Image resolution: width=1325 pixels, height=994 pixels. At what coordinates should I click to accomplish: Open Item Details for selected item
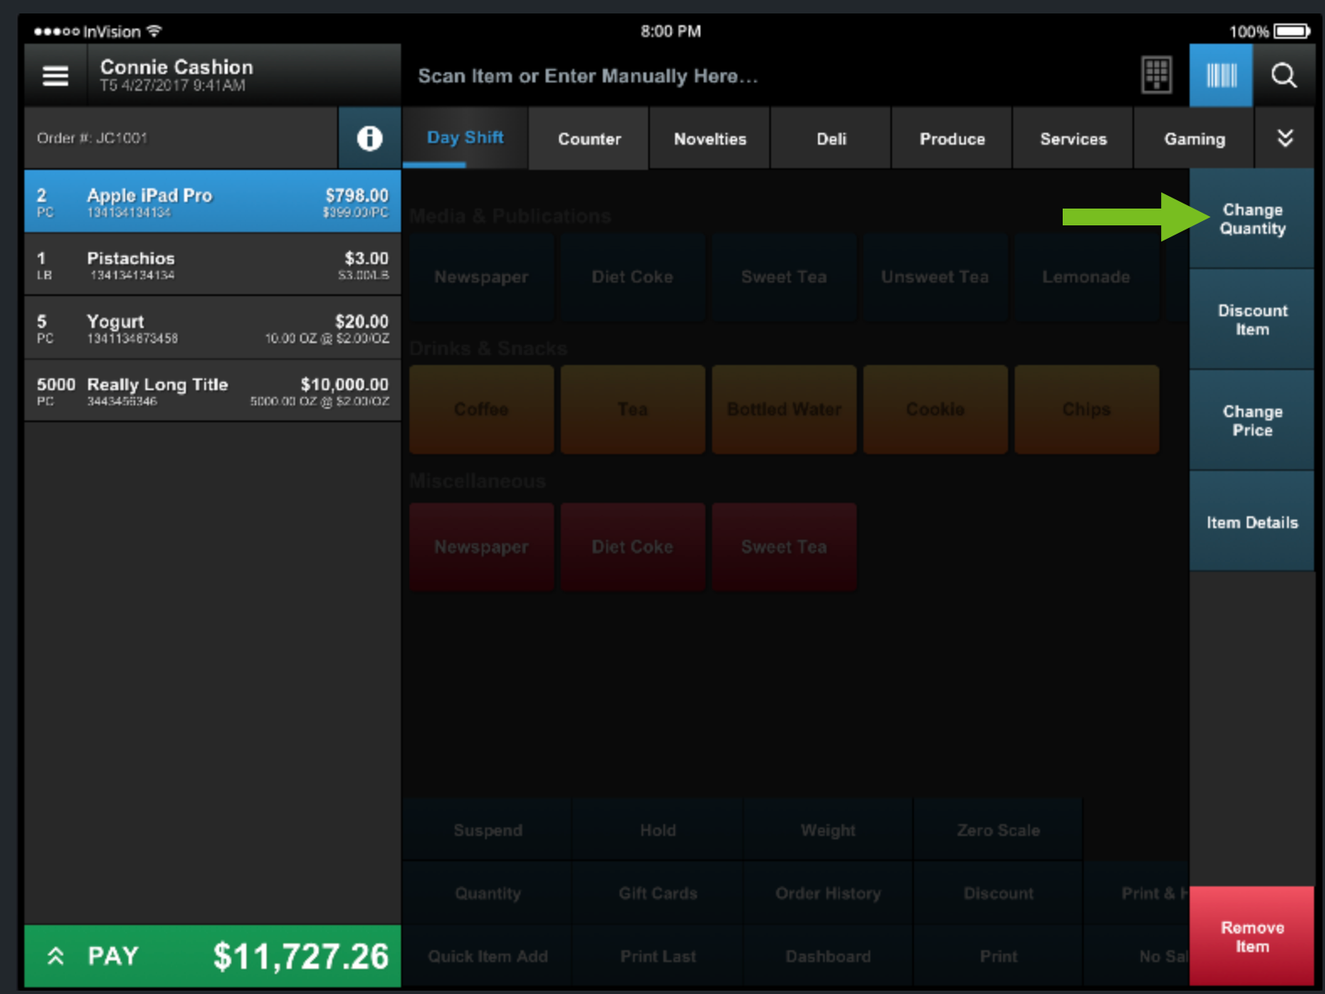[x=1252, y=522]
